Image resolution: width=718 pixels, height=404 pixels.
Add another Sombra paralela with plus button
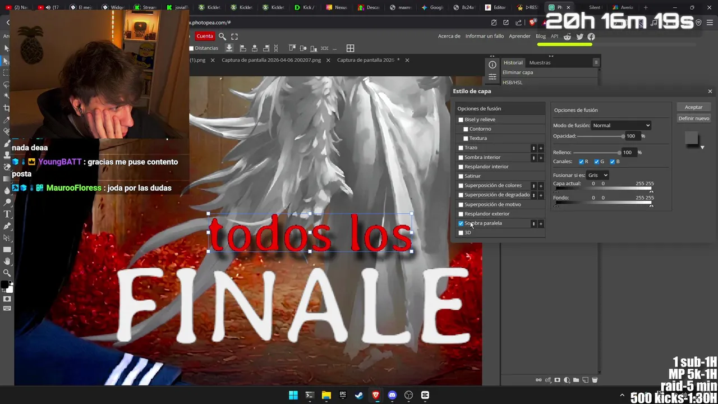click(x=541, y=224)
